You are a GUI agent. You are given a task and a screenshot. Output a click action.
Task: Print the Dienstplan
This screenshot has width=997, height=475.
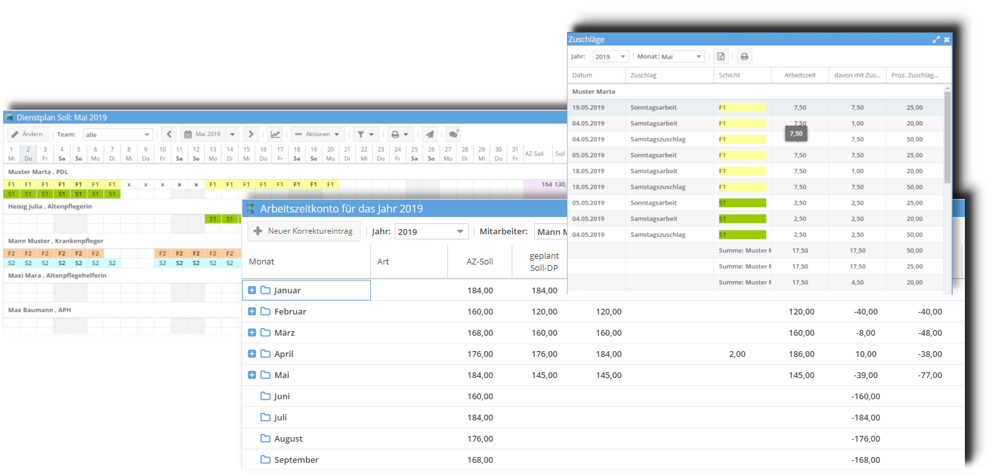pos(395,134)
